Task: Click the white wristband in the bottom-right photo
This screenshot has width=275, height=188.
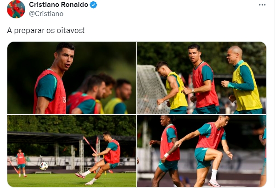Action: [166, 155]
